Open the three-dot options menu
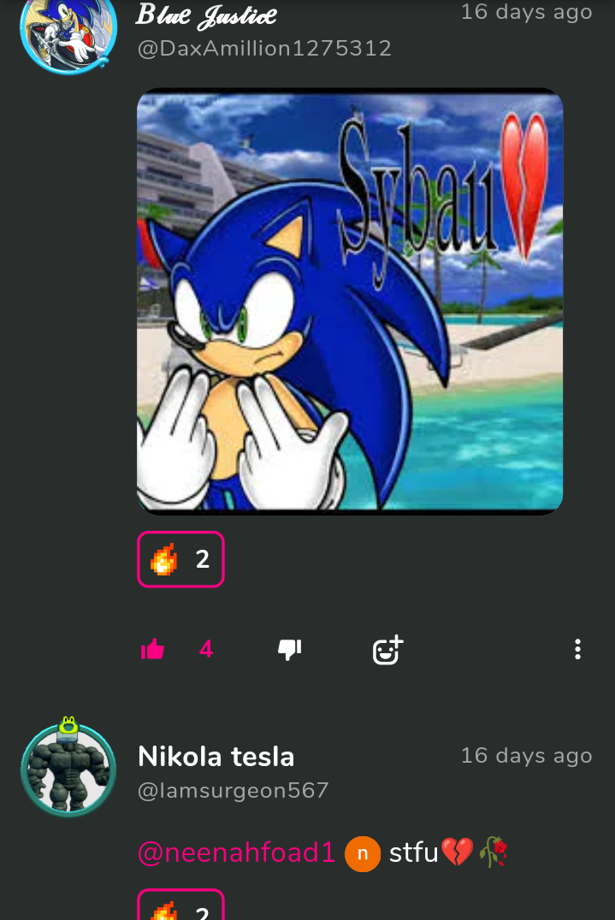615x920 pixels. click(x=577, y=650)
